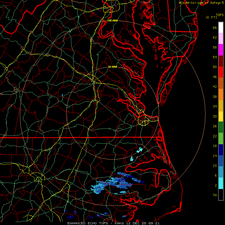Click the white 66 K FT color swatch

click(221, 27)
